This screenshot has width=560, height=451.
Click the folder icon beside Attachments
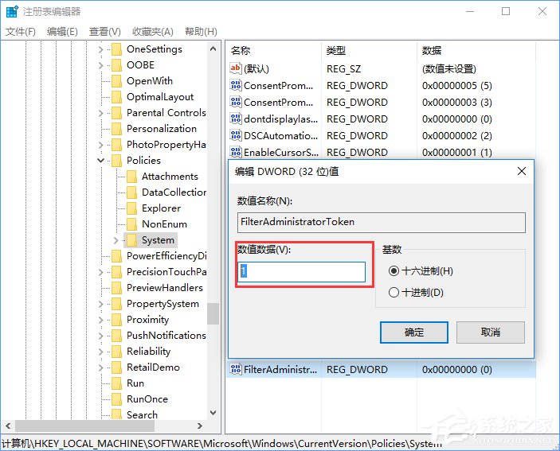pyautogui.click(x=131, y=177)
